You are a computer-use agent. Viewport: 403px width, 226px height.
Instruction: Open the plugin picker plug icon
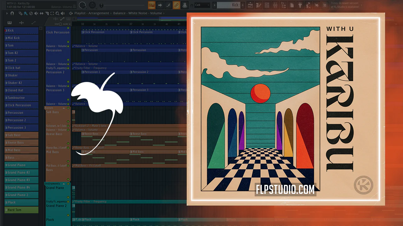[300, 5]
